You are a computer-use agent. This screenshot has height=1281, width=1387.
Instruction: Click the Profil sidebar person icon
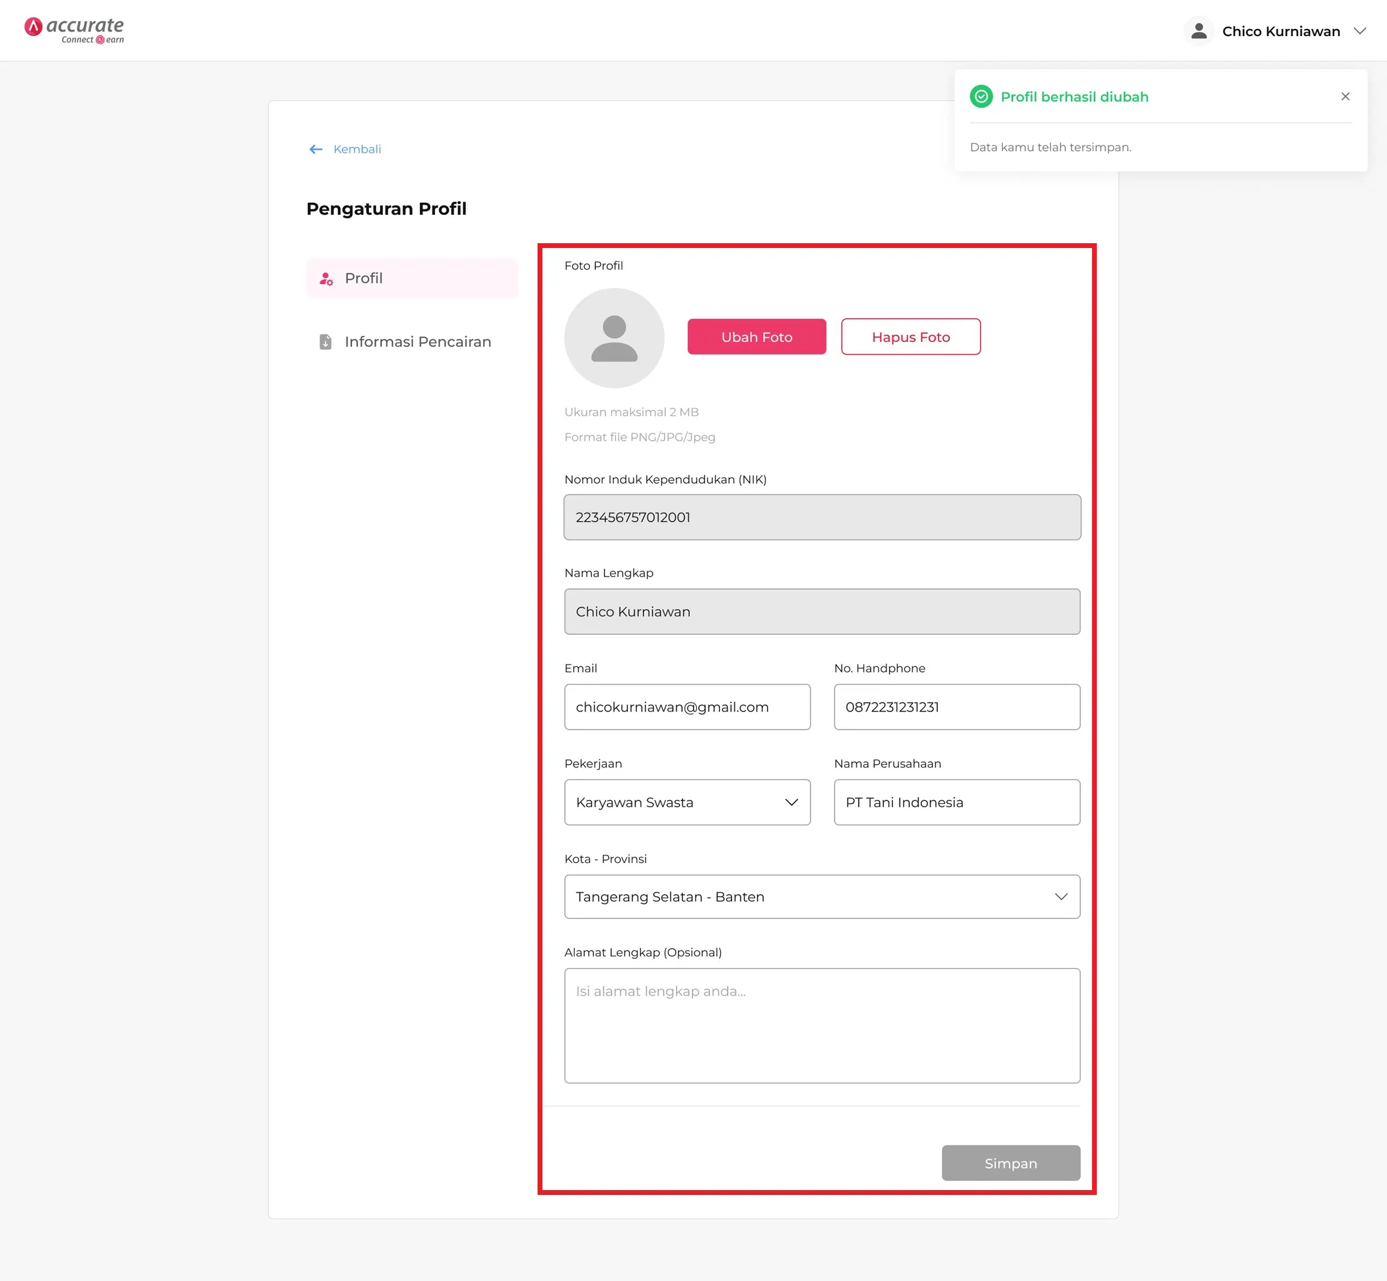[x=326, y=279]
